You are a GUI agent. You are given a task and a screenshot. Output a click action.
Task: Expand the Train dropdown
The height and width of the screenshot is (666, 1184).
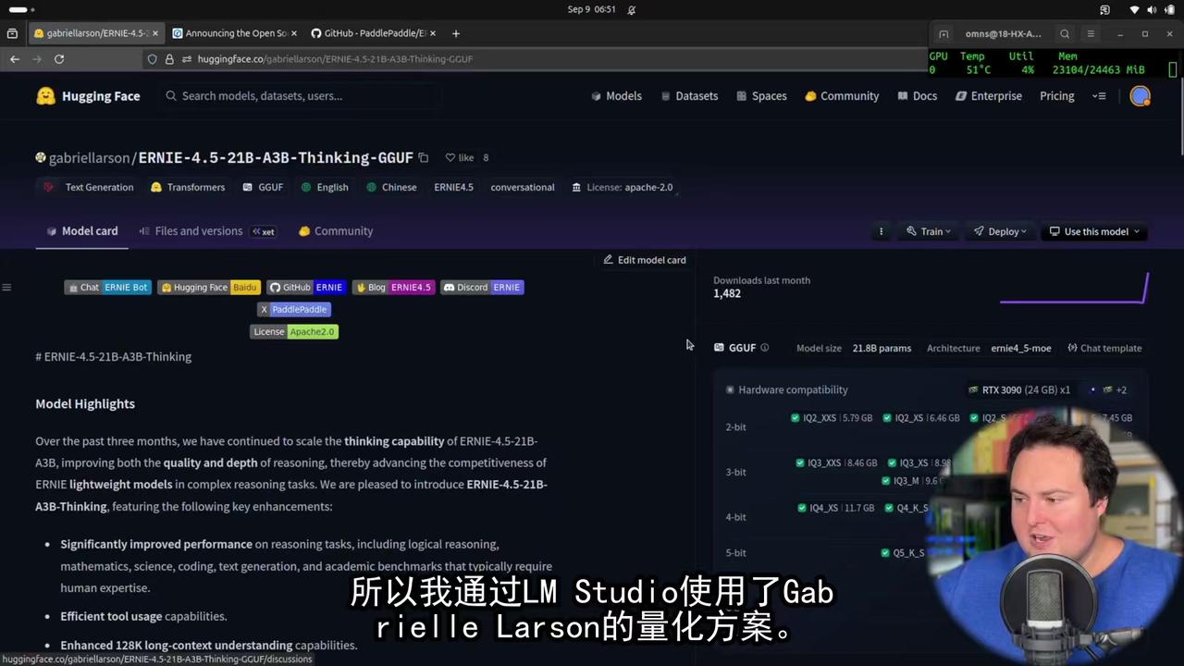[x=929, y=231]
